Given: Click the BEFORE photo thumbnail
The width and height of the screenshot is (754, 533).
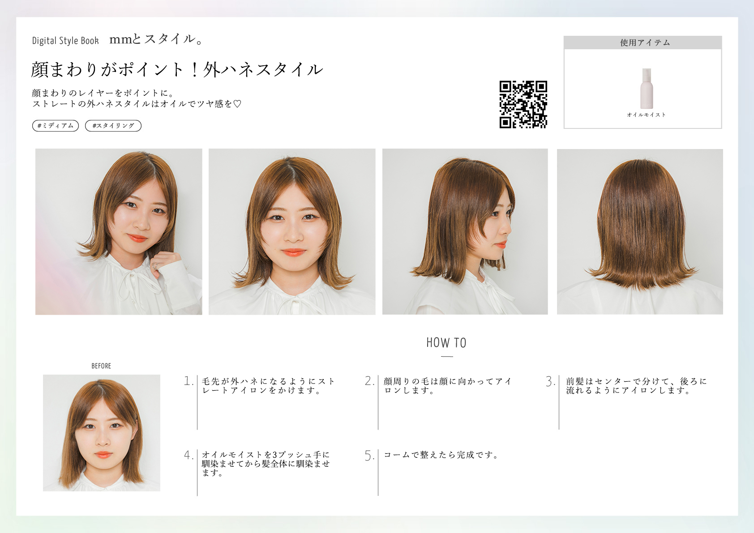Looking at the screenshot, I should tap(102, 433).
